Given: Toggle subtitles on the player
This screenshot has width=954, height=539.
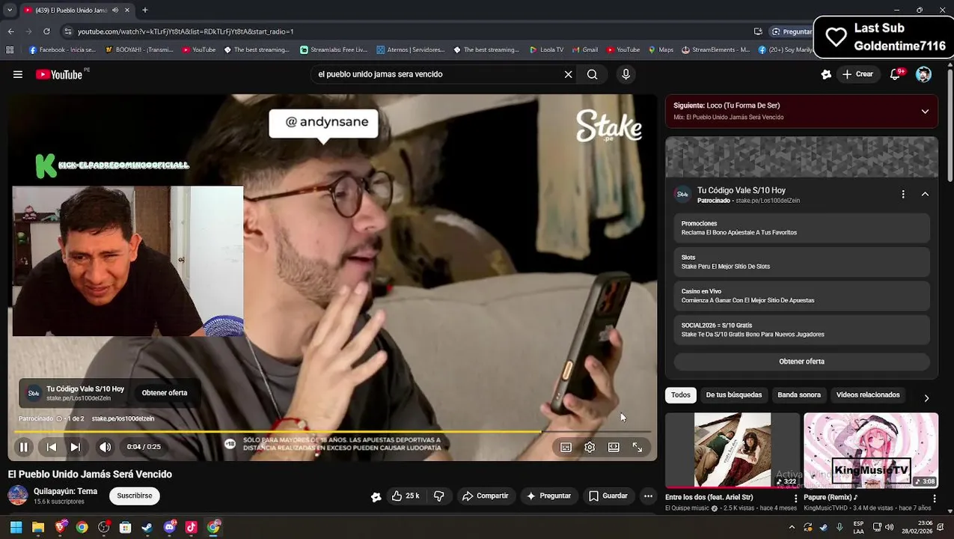Looking at the screenshot, I should (566, 447).
